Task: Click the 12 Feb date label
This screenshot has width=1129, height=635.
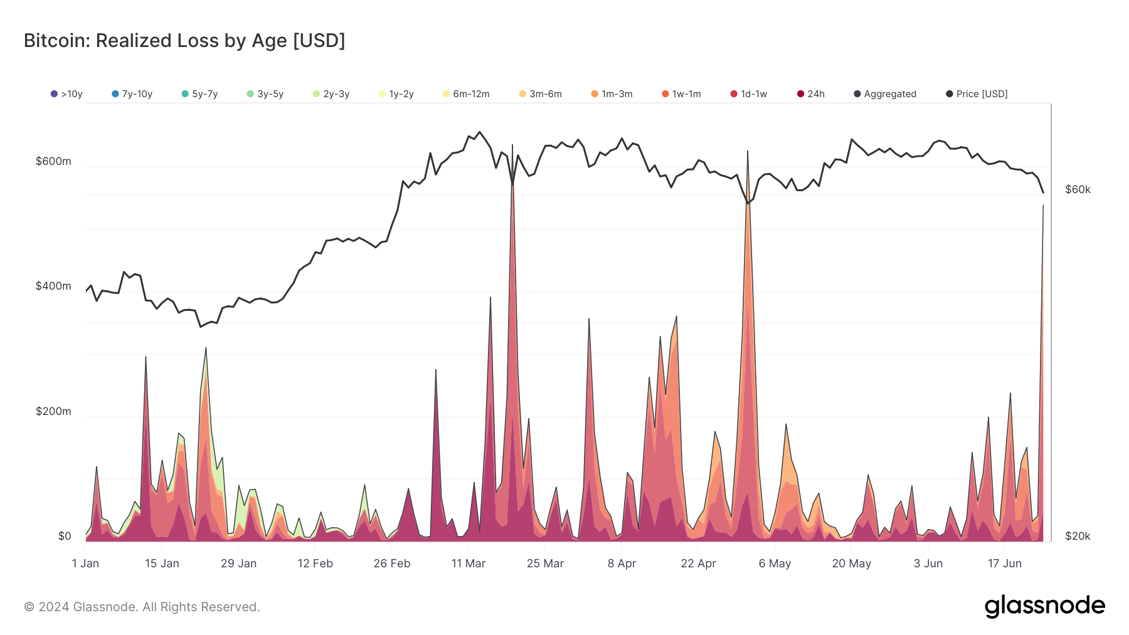Action: 315,564
